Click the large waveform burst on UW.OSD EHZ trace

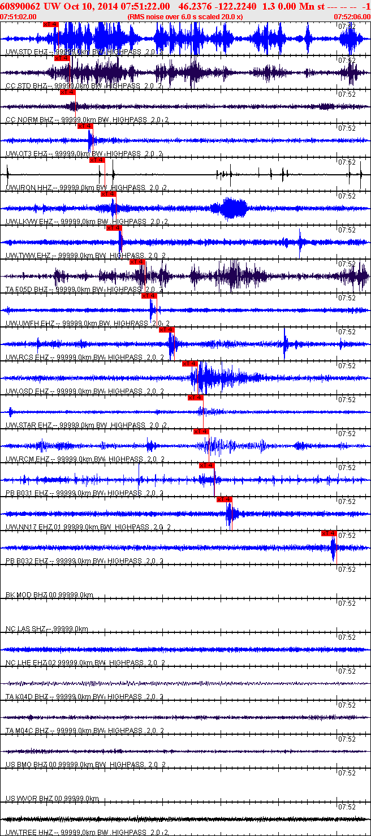pyautogui.click(x=212, y=377)
